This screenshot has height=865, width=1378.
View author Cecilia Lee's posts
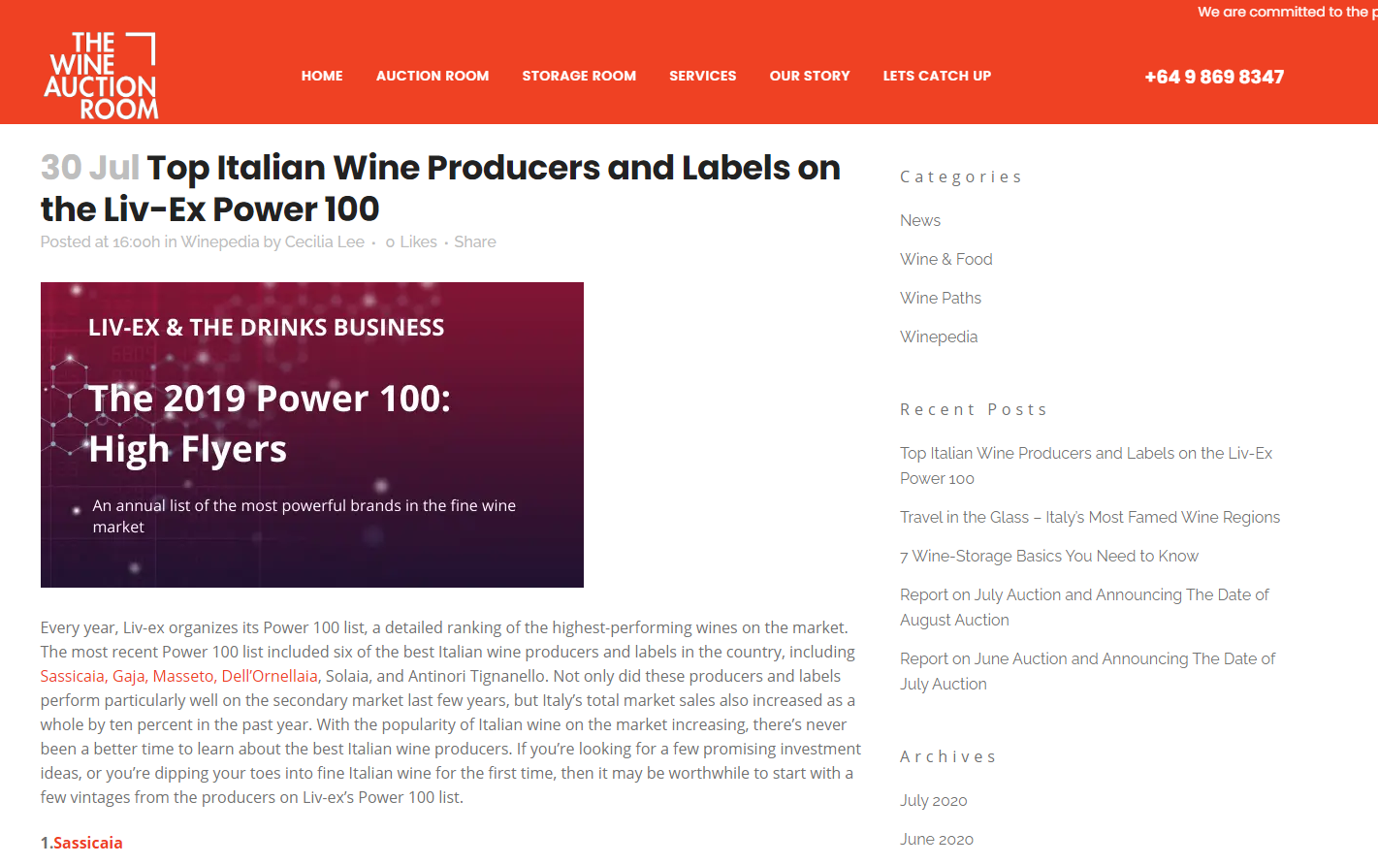point(325,241)
